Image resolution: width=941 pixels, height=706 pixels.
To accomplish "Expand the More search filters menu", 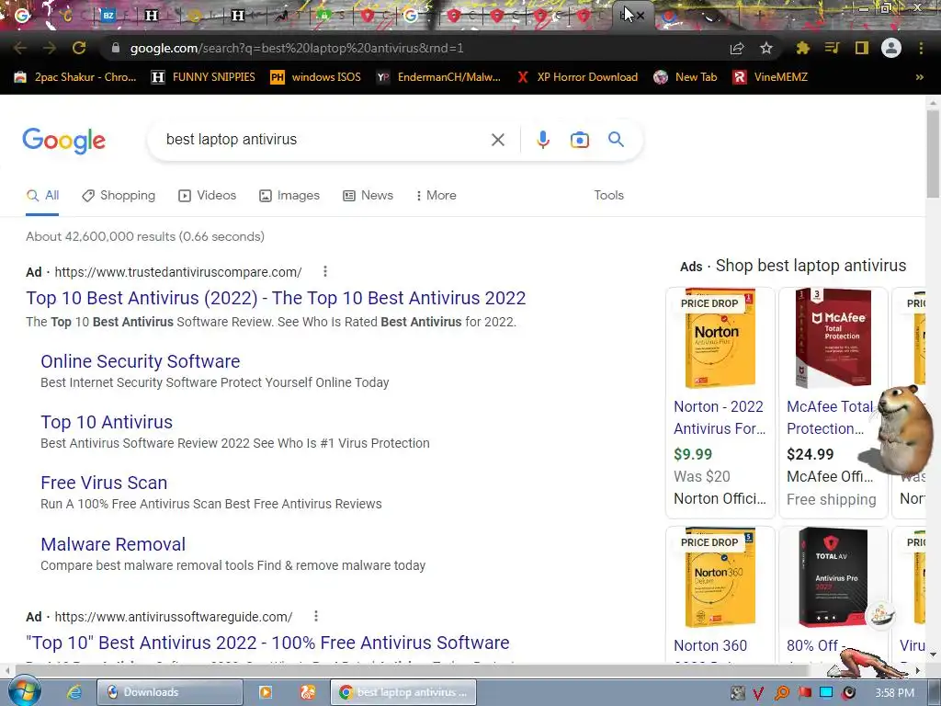I will [x=436, y=195].
